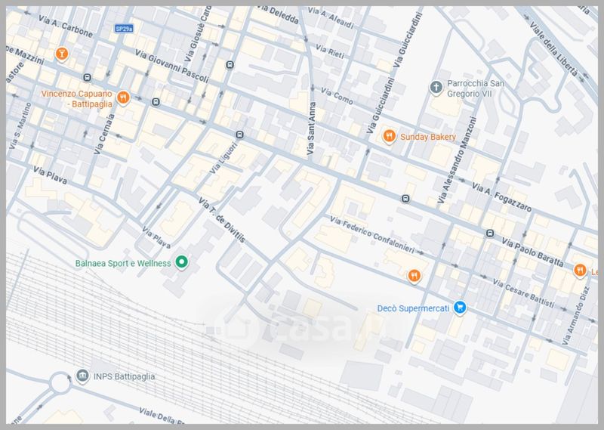604x430 pixels.
Task: Open the restaurant pin below Via Federico Confalonieri
Action: click(x=413, y=276)
